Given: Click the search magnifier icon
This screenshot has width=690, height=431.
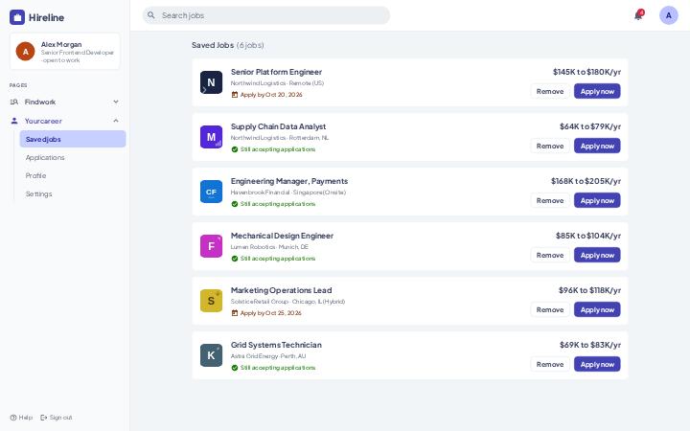Looking at the screenshot, I should pos(151,15).
